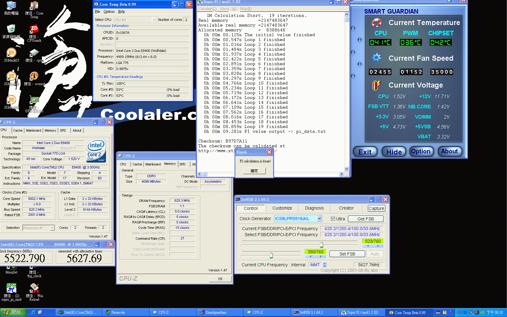
Task: Click Exit in Smart Guardian
Action: point(365,152)
